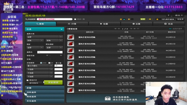Click item icon priced 10,399,999,968

click(71, 64)
